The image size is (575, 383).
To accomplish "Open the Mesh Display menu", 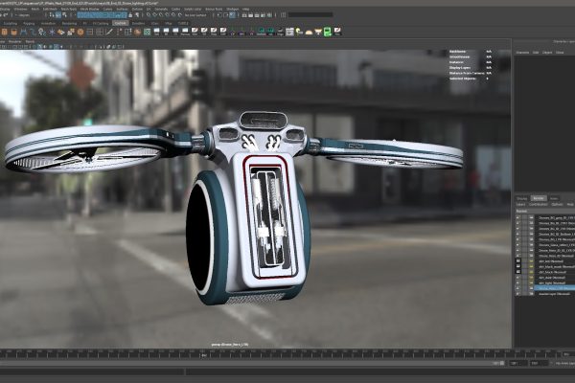I will point(90,9).
